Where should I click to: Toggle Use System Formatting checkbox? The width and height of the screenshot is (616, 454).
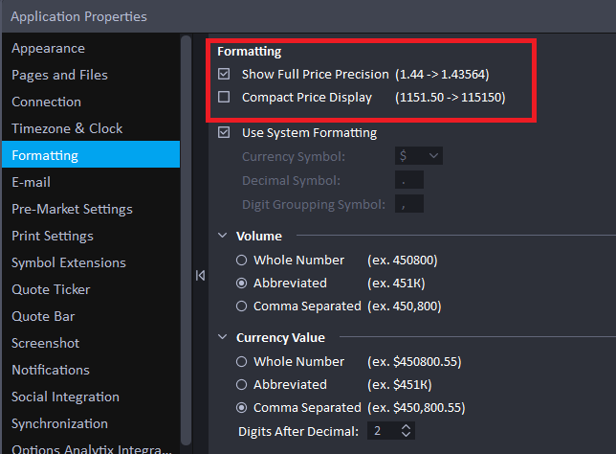[224, 132]
